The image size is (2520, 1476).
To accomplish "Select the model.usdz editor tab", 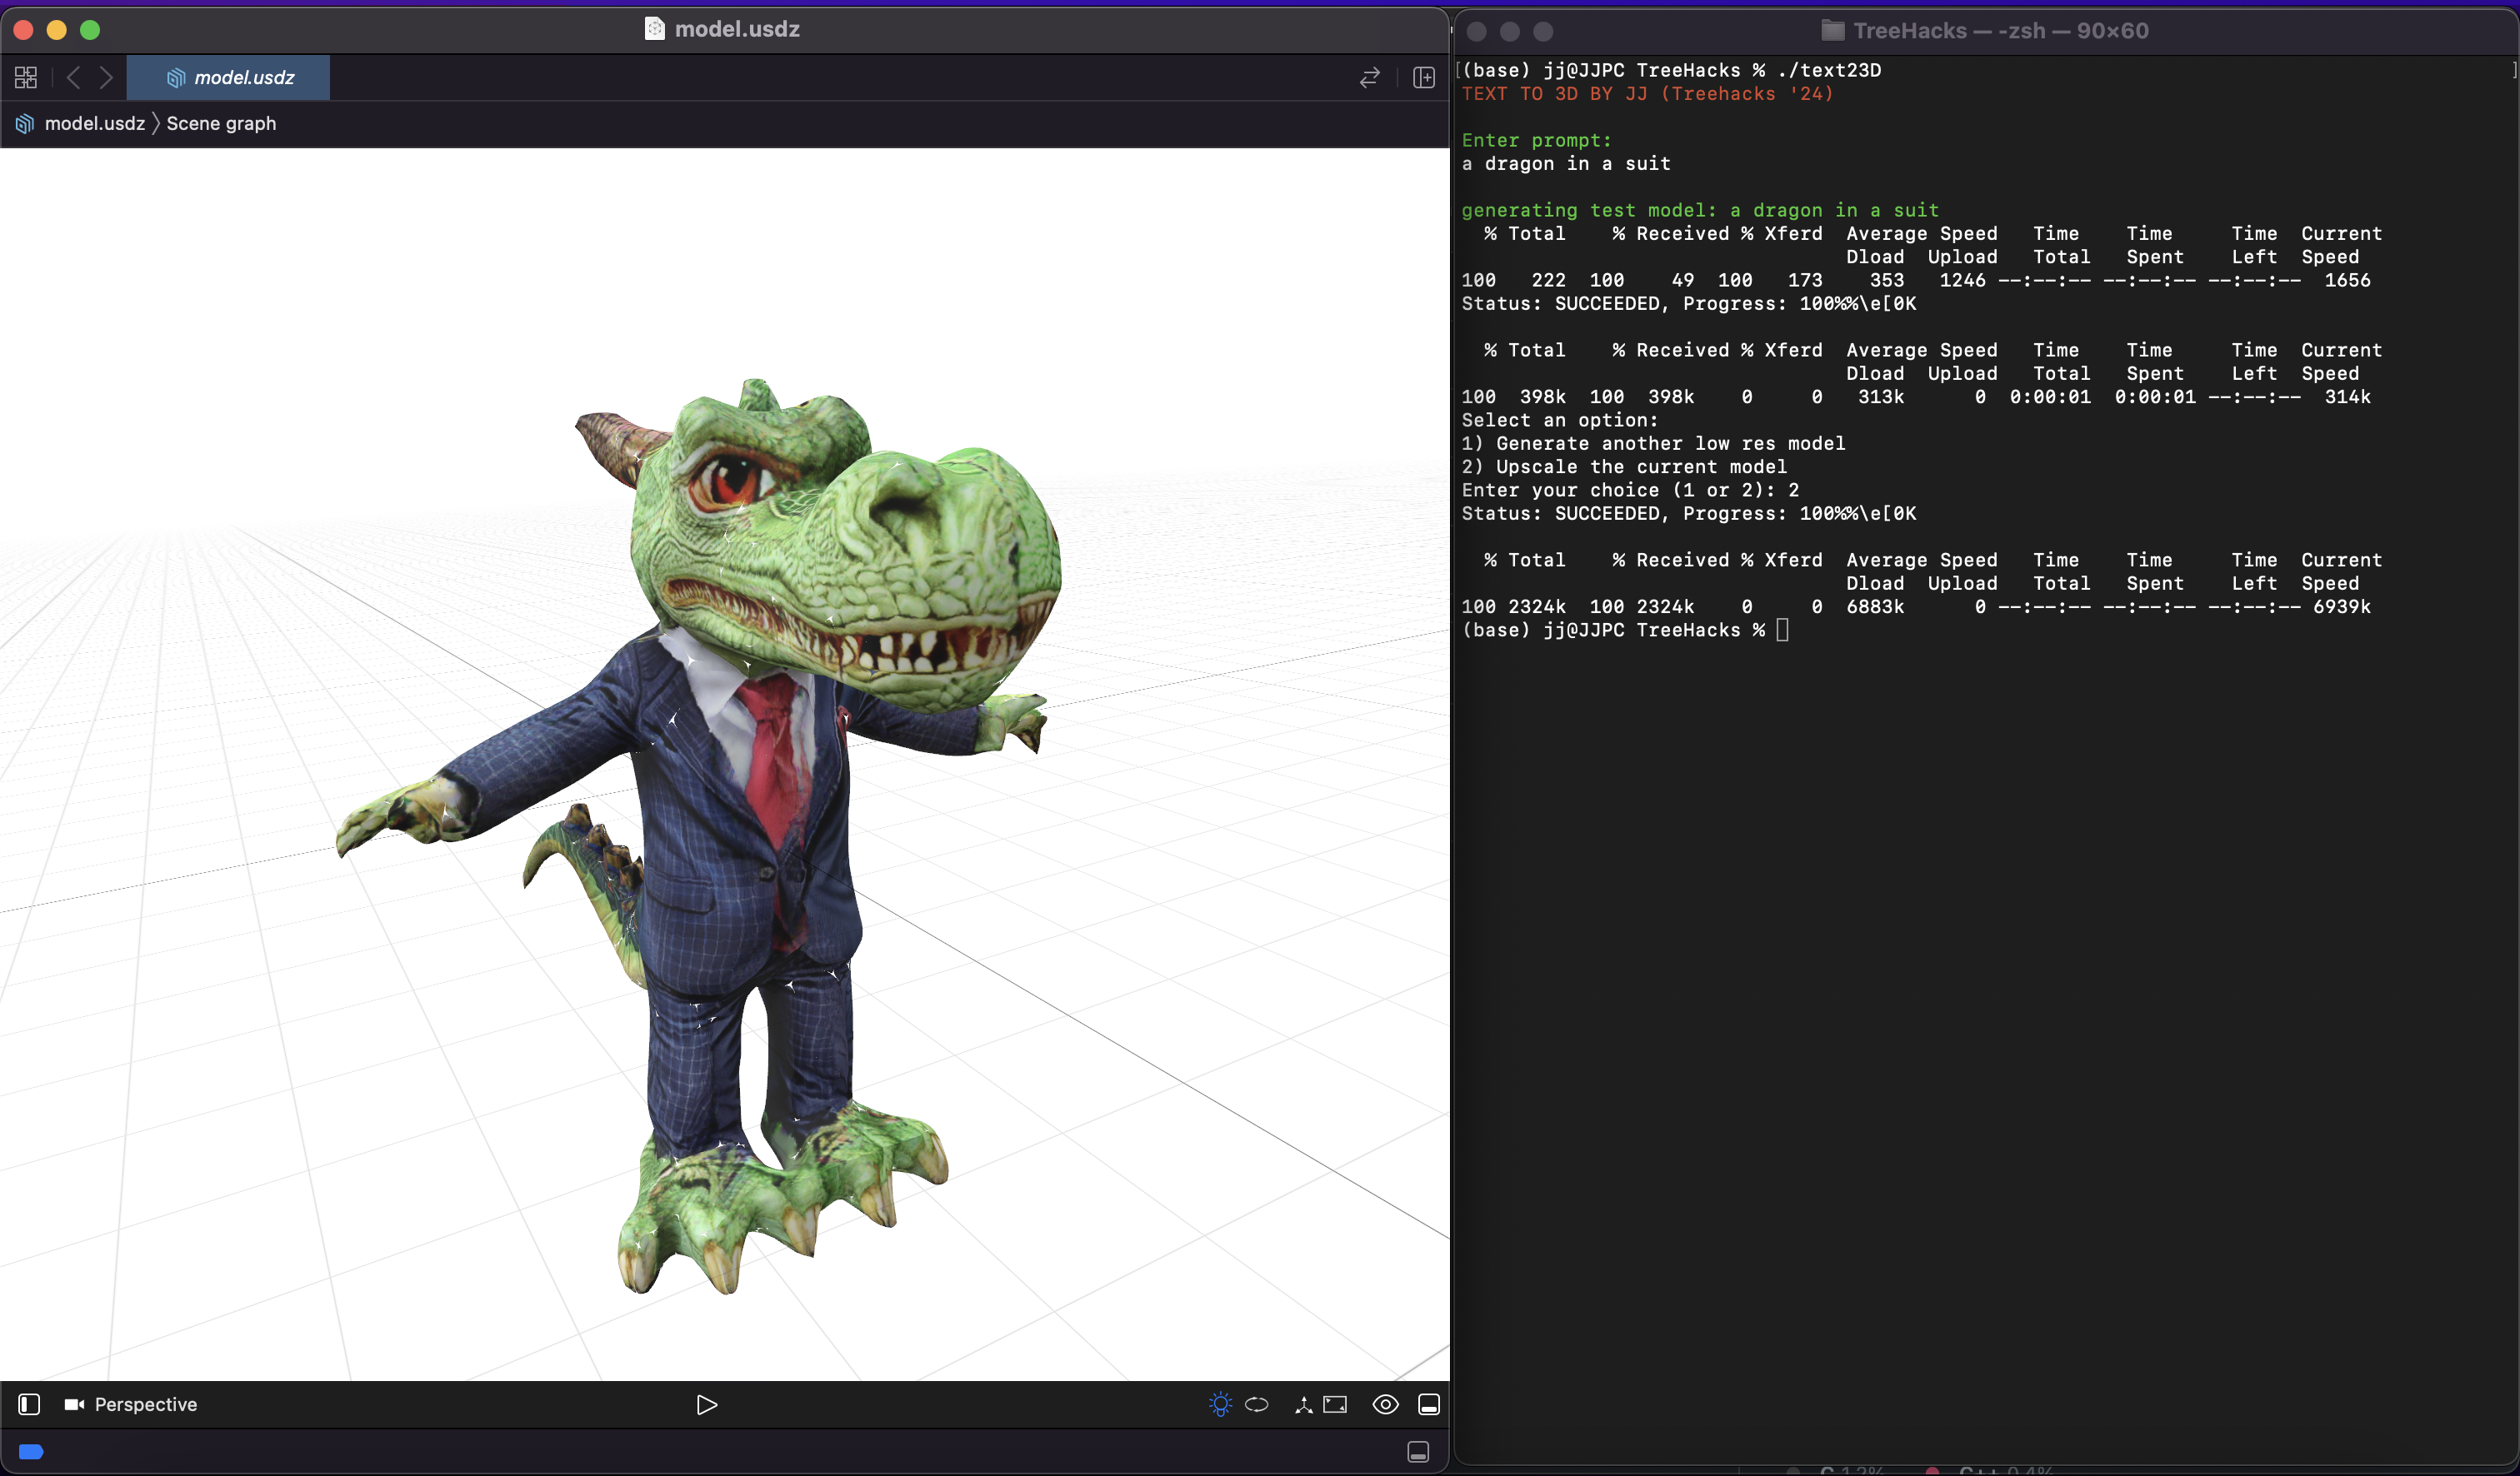I will [230, 77].
